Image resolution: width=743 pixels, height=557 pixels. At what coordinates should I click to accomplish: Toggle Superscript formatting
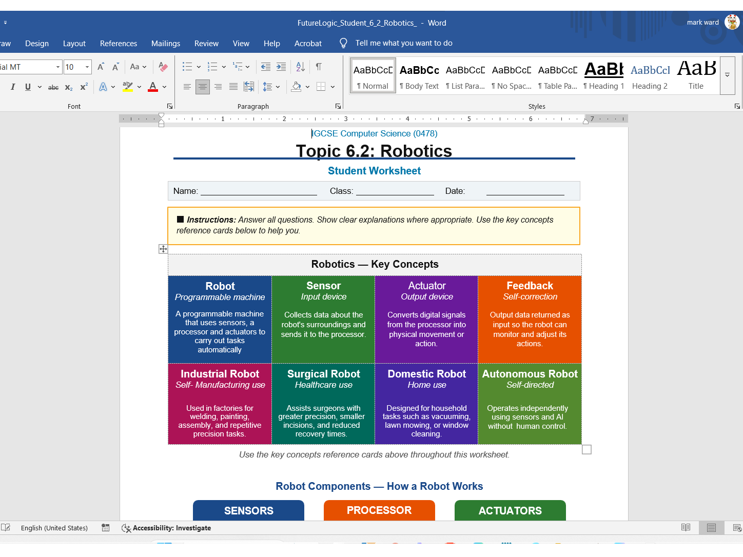(x=84, y=87)
